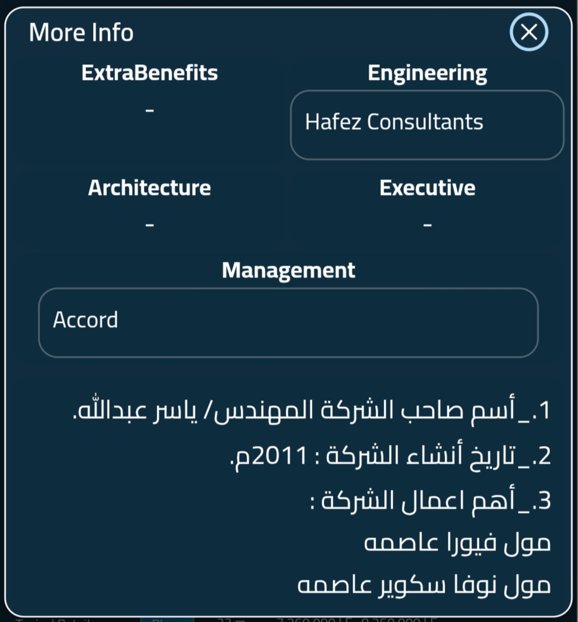Screen dimensions: 578x622
Task: Select the Hafez Consultants engineering field
Action: [x=427, y=125]
